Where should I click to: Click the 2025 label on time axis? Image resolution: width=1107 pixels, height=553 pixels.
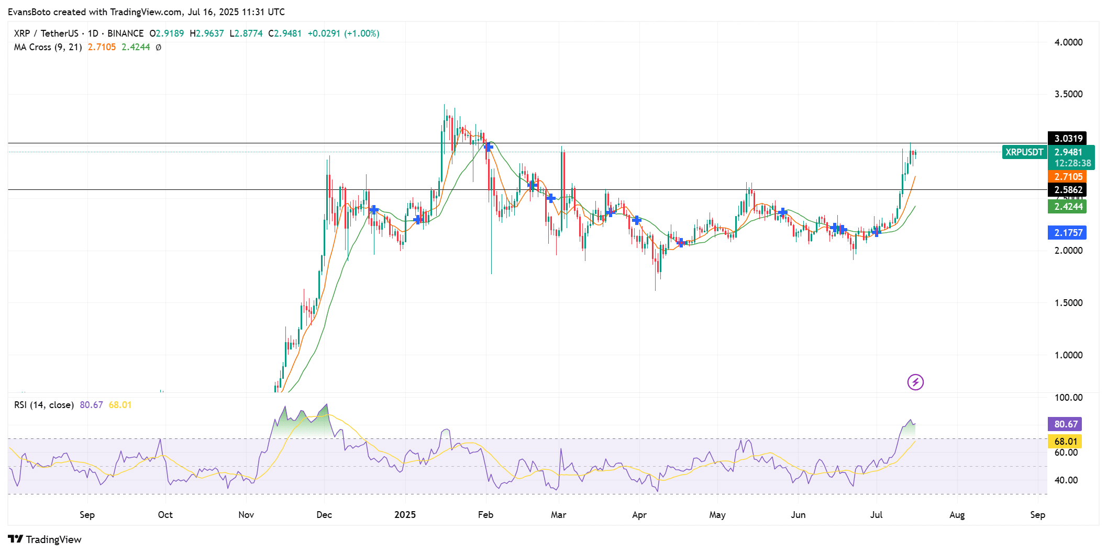pos(405,515)
